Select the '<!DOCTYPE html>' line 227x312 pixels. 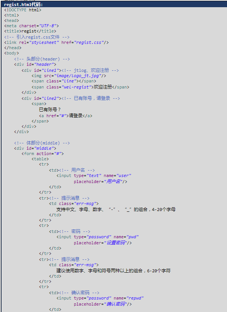[23, 10]
